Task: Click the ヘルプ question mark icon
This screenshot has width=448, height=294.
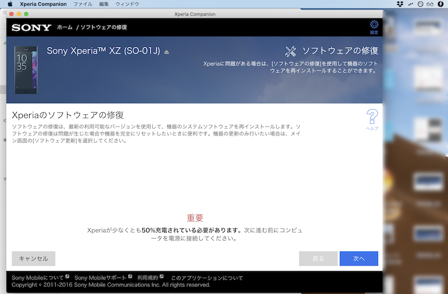Action: point(372,118)
